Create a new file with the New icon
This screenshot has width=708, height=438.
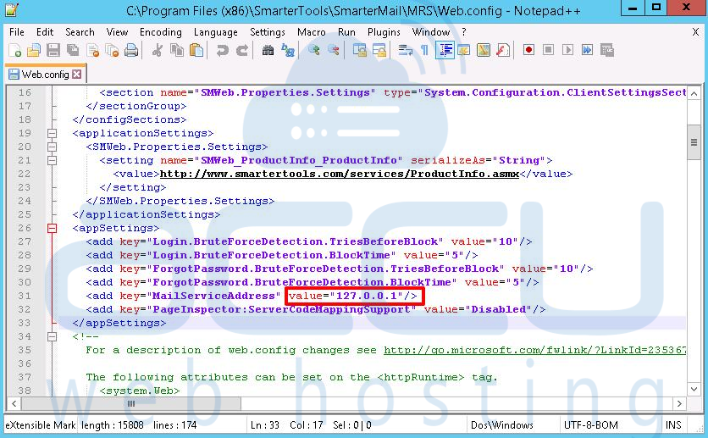click(15, 50)
